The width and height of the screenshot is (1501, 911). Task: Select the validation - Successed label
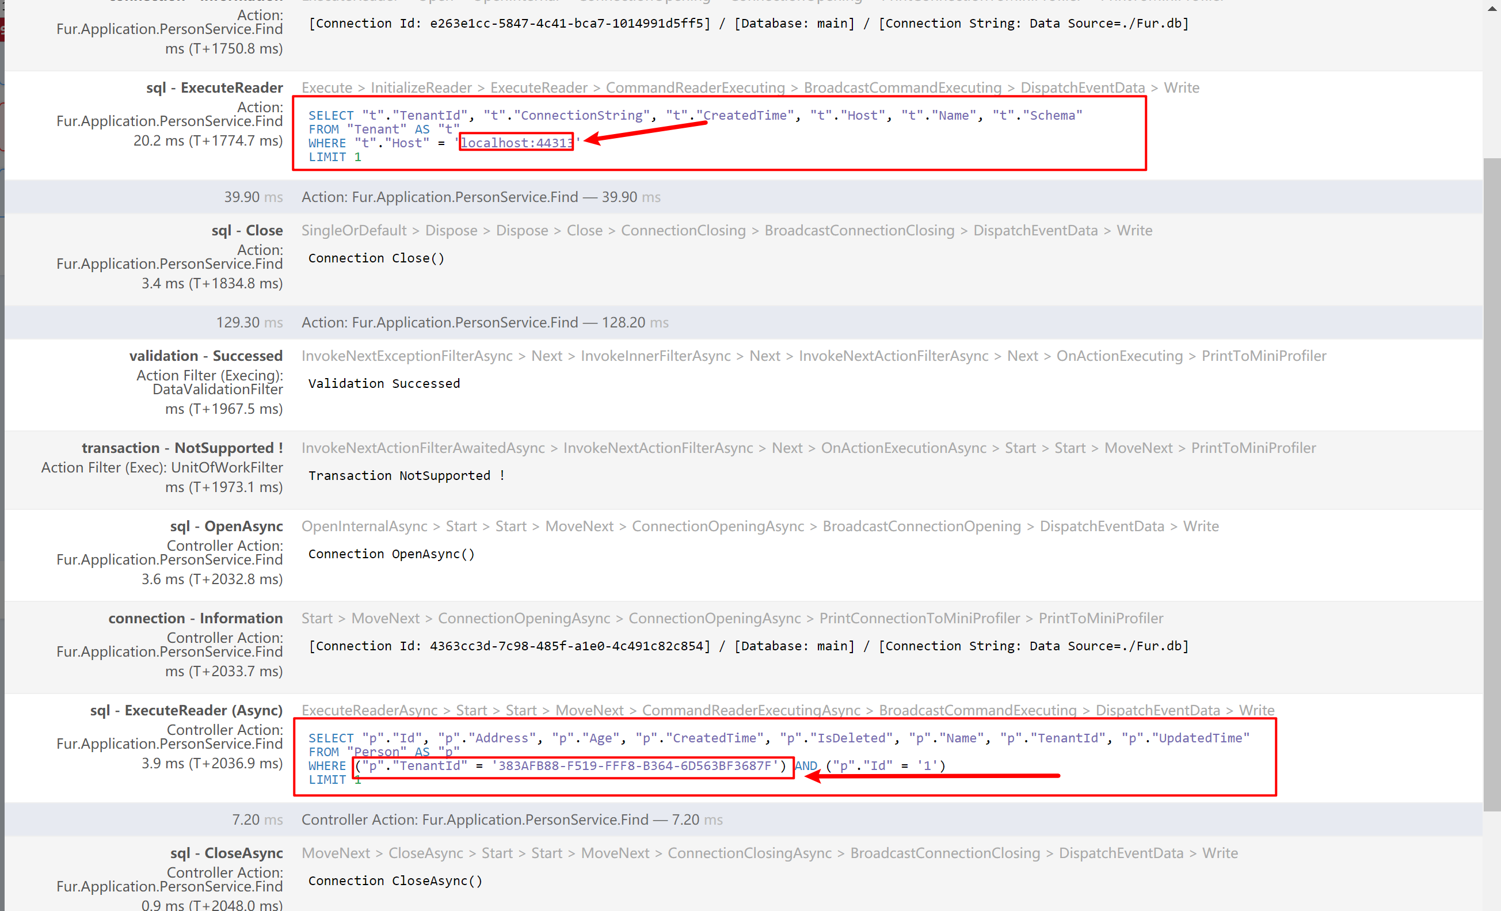pyautogui.click(x=206, y=356)
